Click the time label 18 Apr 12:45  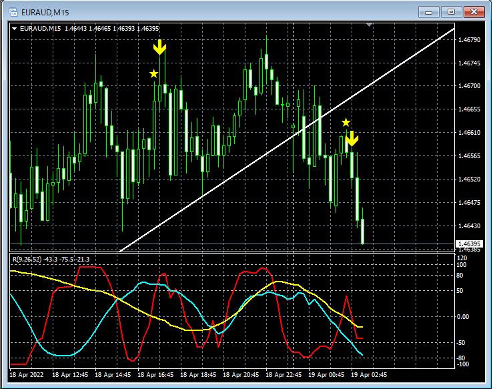click(70, 375)
